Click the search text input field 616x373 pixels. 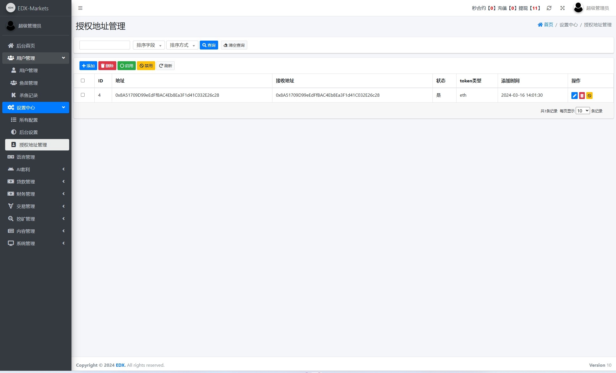point(105,45)
